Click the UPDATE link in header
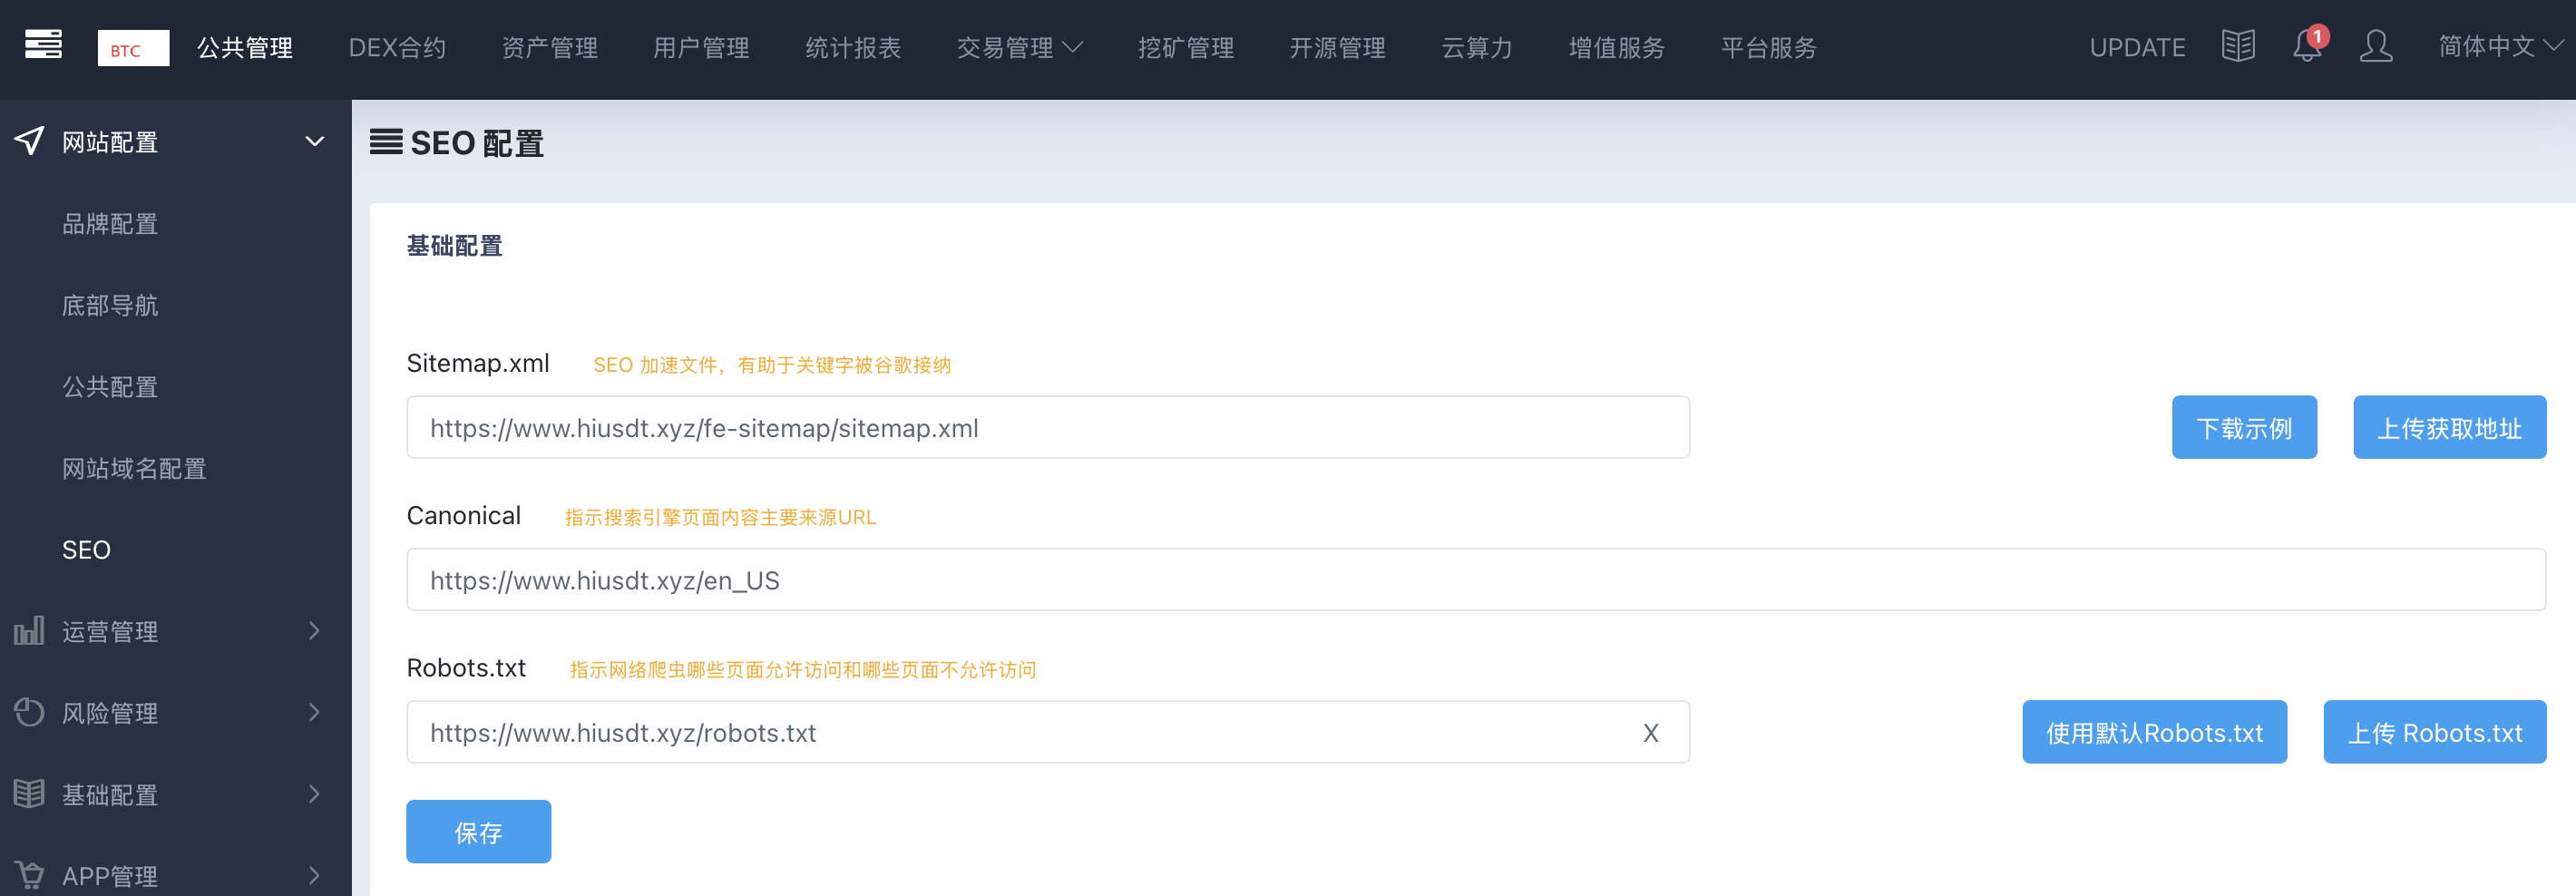 pos(2137,47)
